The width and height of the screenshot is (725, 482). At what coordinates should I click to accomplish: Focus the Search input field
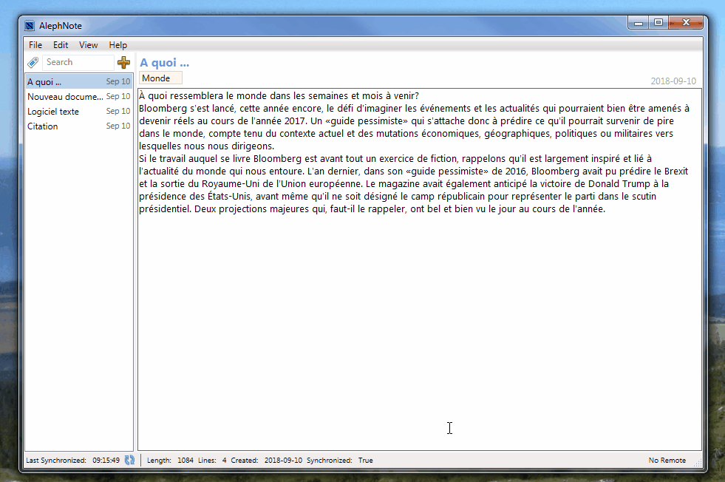pyautogui.click(x=78, y=62)
